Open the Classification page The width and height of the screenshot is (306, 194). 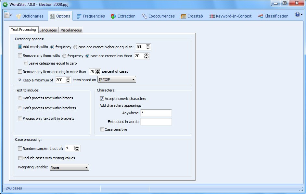(x=273, y=16)
